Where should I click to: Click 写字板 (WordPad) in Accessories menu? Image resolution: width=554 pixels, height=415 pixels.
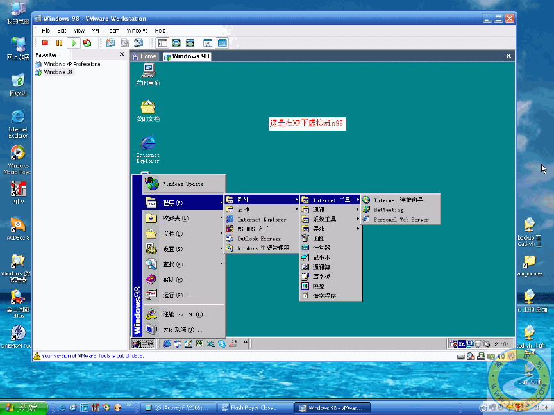tap(330, 277)
